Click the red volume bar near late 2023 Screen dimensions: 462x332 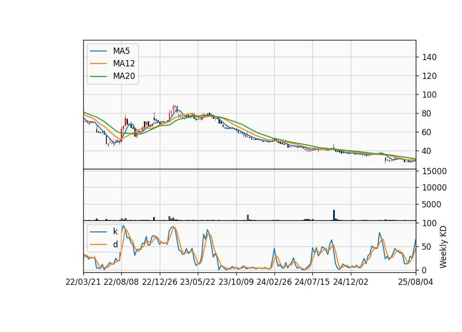click(248, 217)
